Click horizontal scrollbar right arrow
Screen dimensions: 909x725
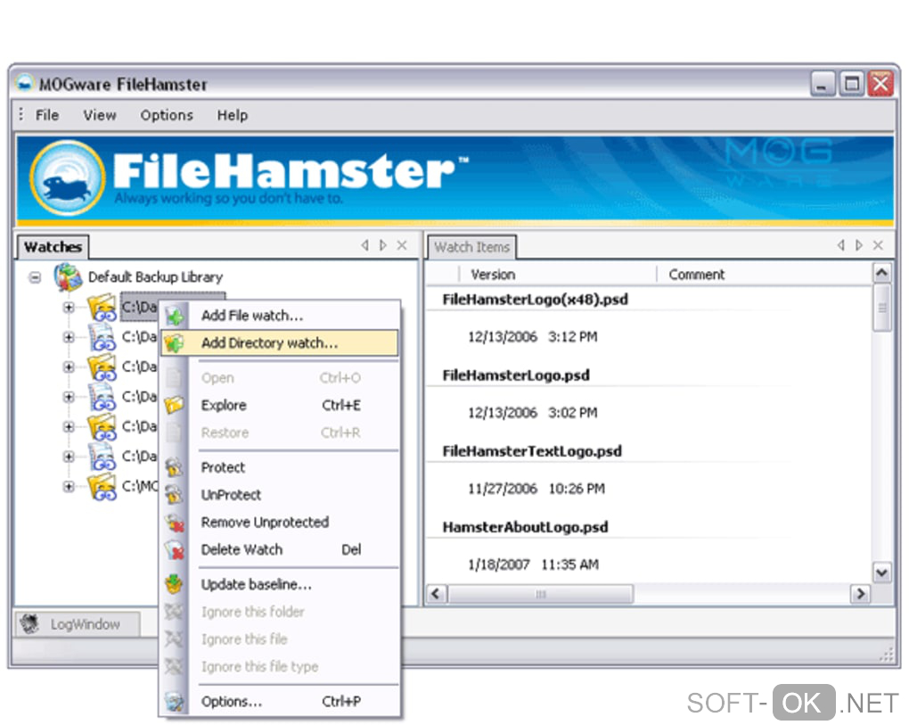pyautogui.click(x=860, y=594)
